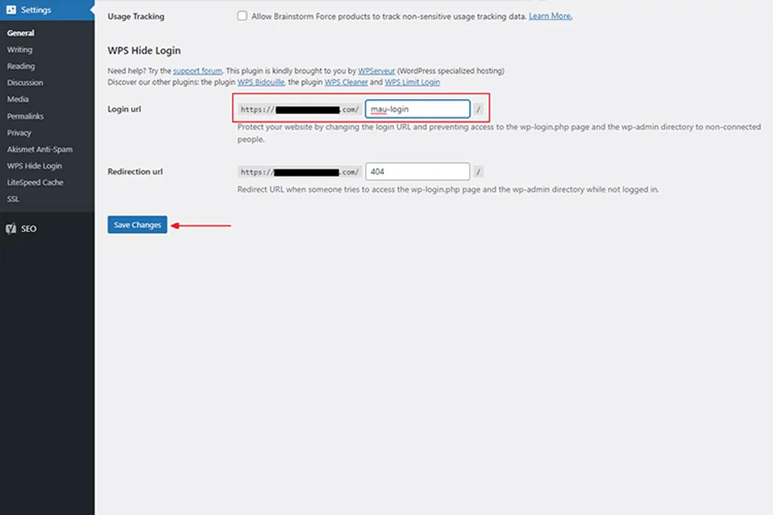Follow the Learn More link
This screenshot has height=515, width=773.
pos(550,16)
